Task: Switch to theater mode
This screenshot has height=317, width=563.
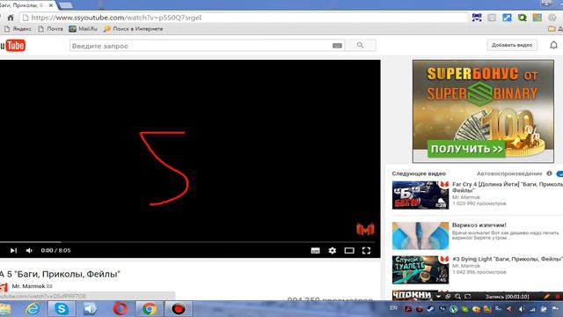Action: tap(349, 250)
